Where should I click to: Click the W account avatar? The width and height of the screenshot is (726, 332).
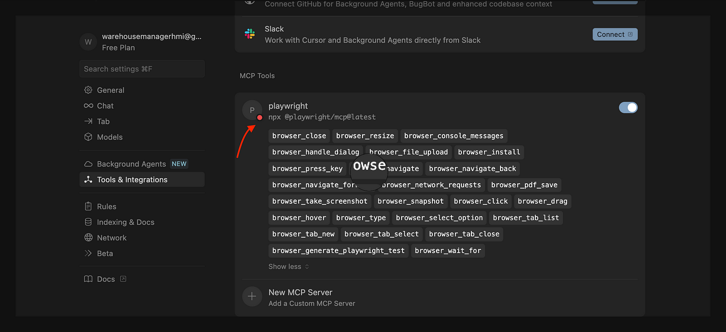pos(88,42)
